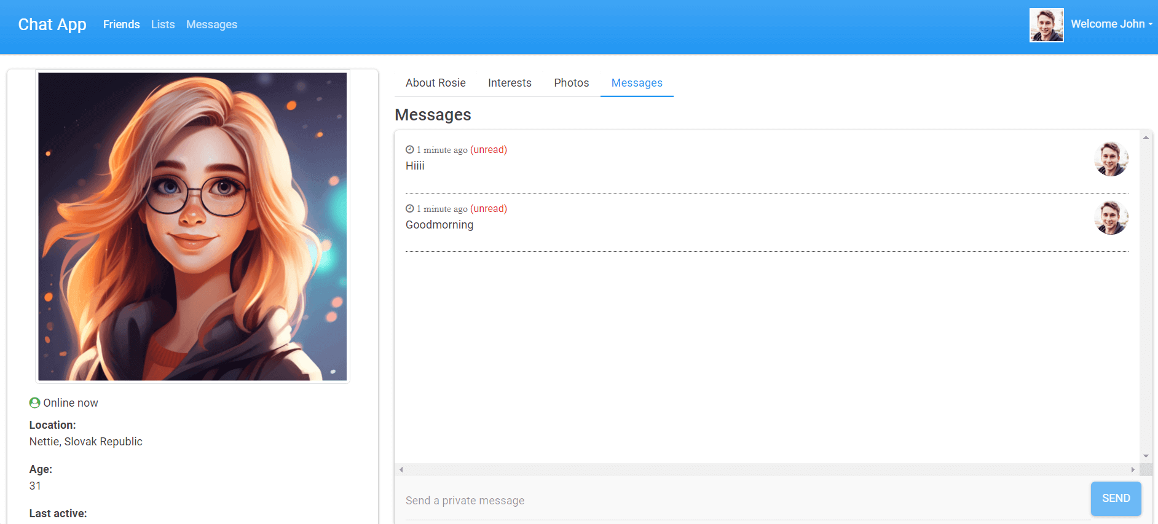1158x524 pixels.
Task: Open the Interests tab
Action: click(x=510, y=83)
